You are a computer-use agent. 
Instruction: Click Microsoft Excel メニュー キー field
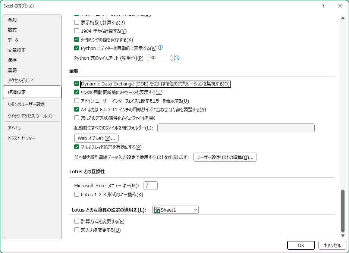(151, 185)
